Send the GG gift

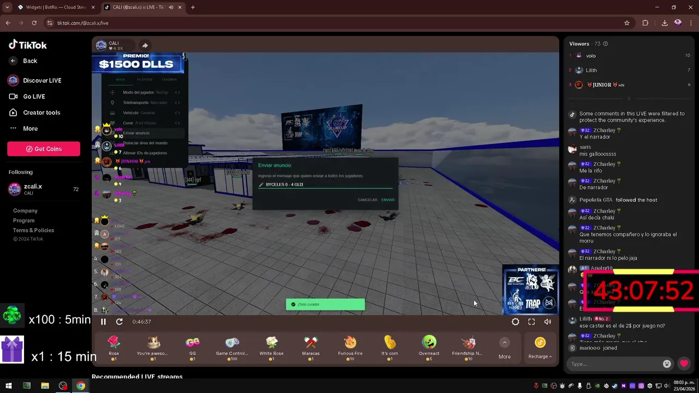[x=192, y=348]
